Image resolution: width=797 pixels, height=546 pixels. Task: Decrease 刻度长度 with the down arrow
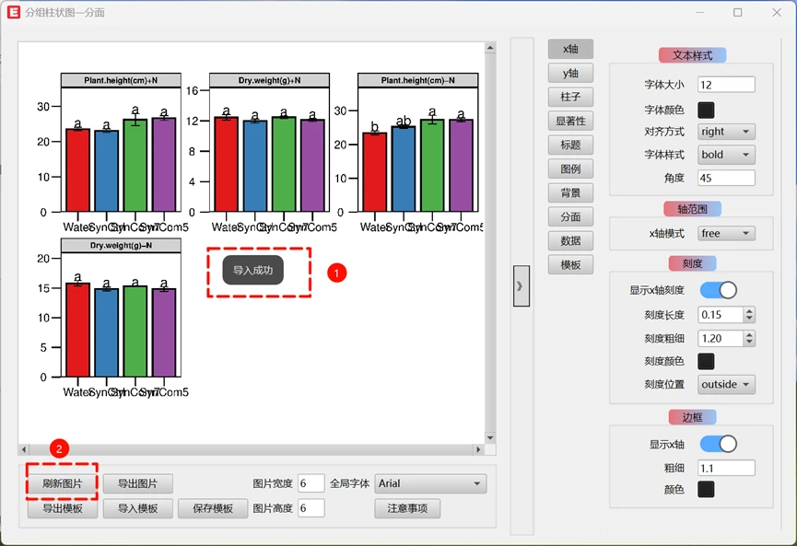[749, 319]
